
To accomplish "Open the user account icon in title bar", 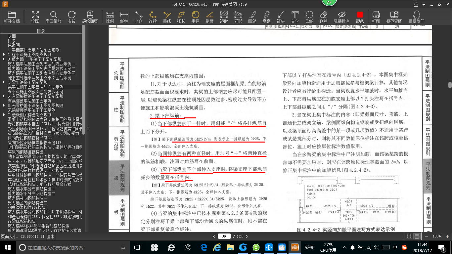I will [416, 4].
